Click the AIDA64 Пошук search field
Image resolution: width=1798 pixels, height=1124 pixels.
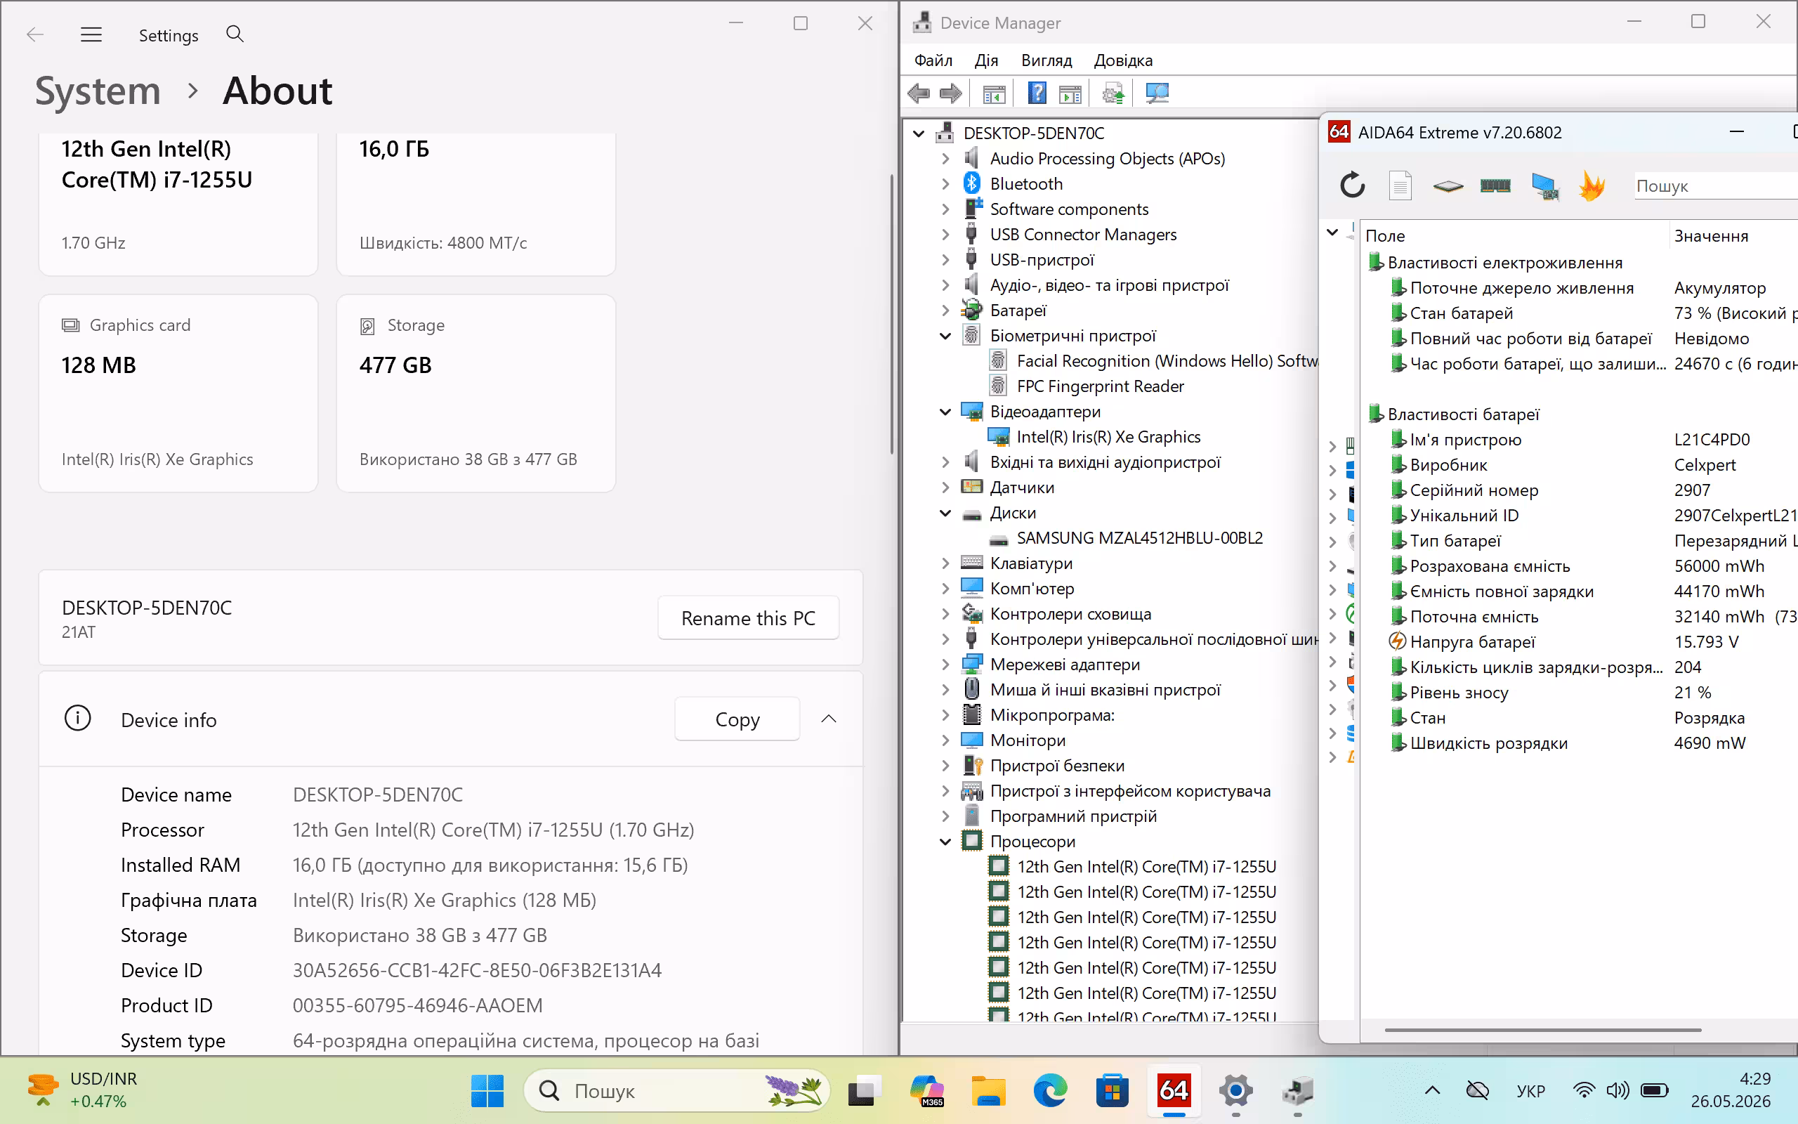(1715, 186)
